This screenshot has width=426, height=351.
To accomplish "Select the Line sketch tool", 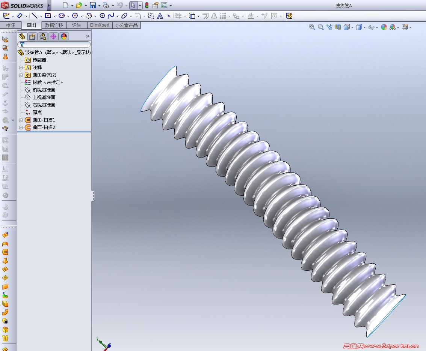I will (35, 16).
